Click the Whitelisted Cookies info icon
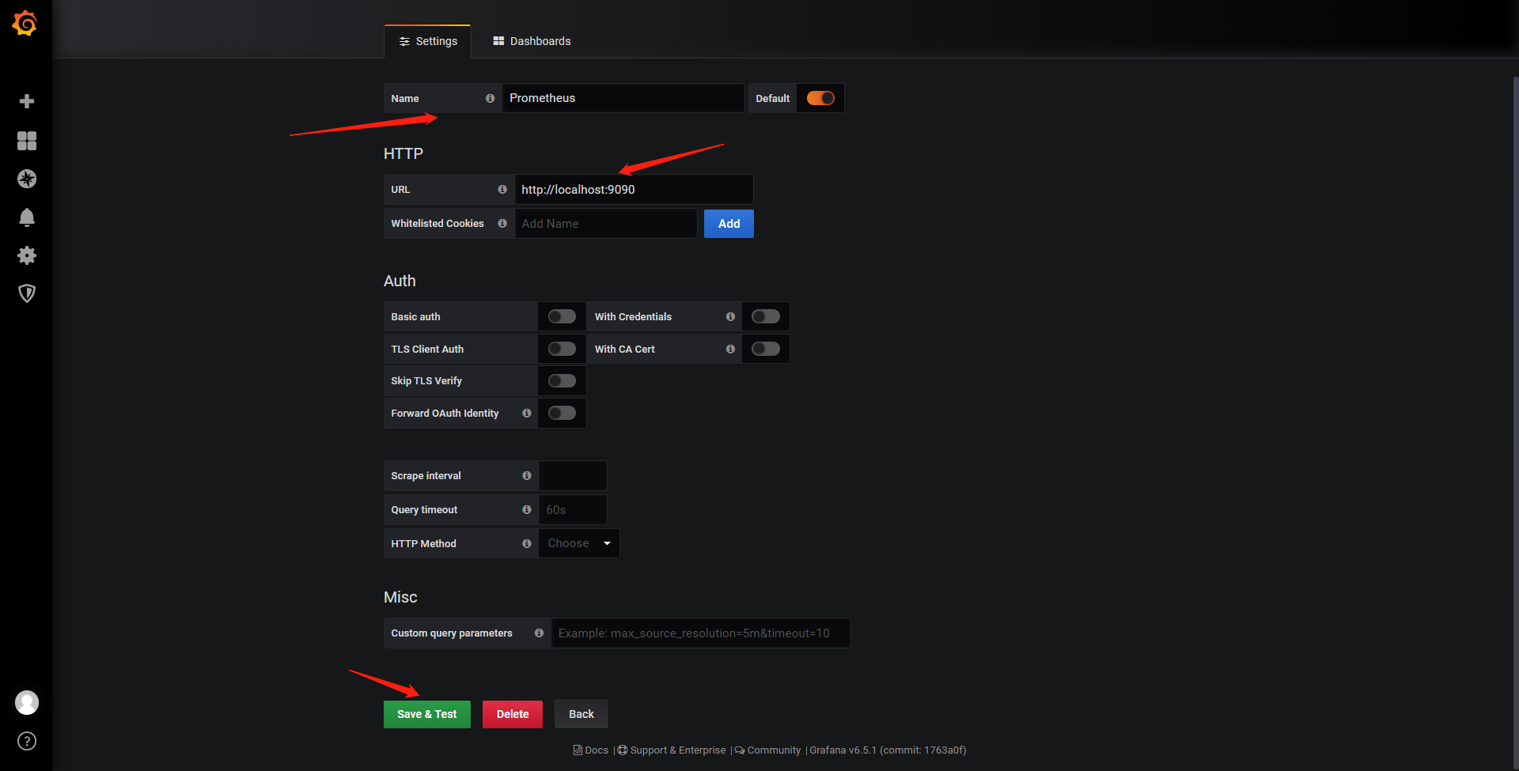Viewport: 1519px width, 771px height. pos(502,224)
